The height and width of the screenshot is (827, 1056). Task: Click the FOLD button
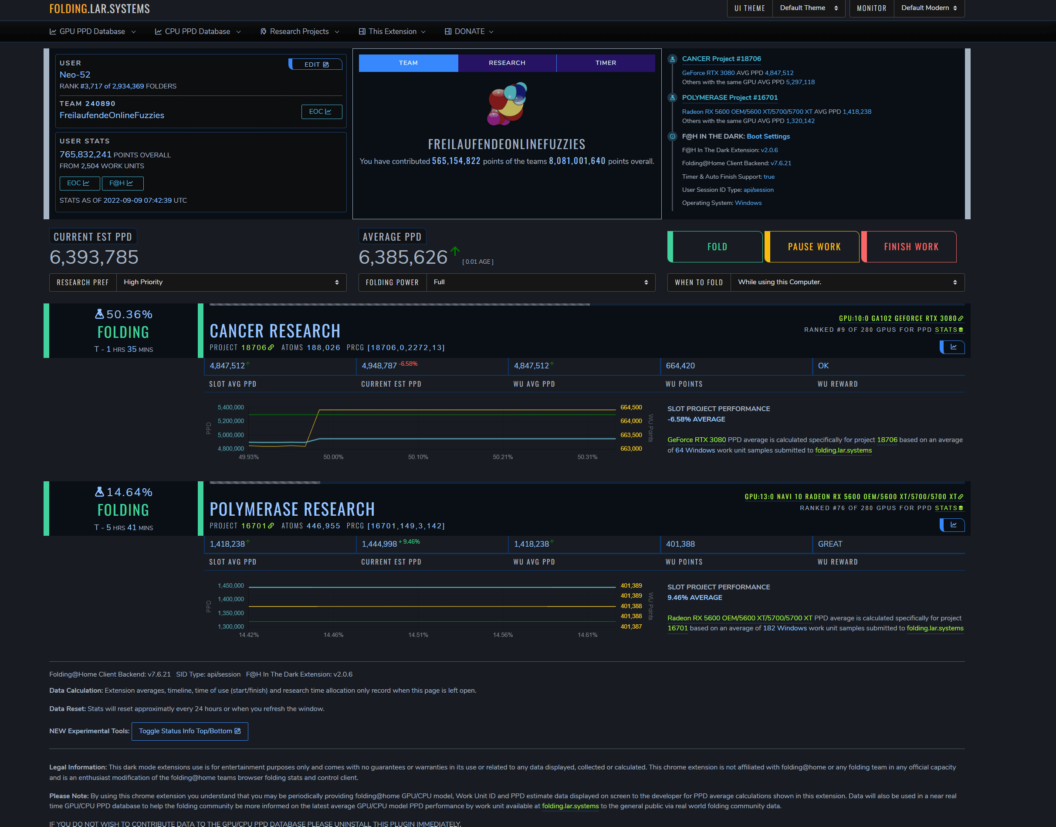[x=715, y=247]
